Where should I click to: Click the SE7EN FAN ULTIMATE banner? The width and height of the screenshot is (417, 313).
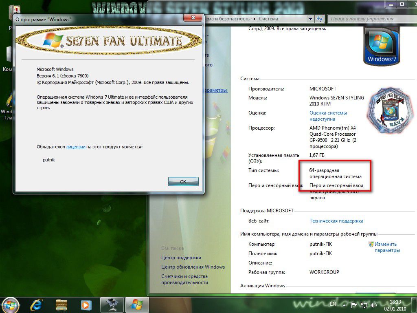click(x=109, y=41)
